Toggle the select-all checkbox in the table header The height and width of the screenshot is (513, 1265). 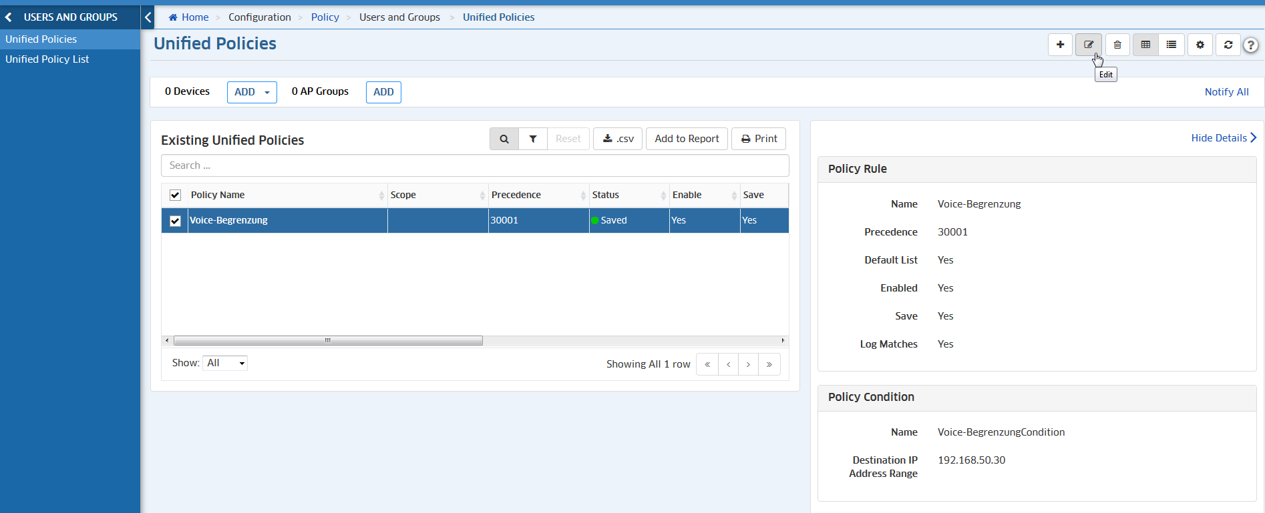click(x=175, y=195)
